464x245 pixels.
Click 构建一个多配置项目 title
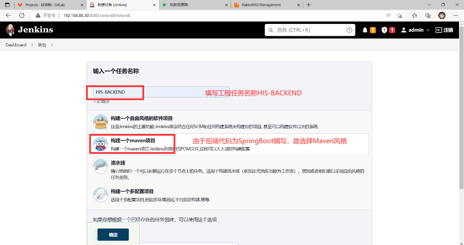tap(132, 191)
